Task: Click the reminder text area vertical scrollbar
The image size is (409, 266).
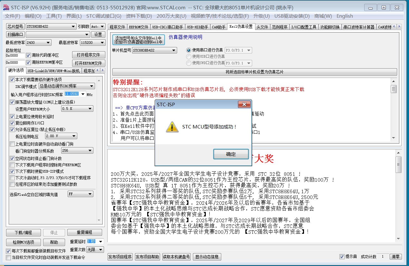Action: (x=394, y=109)
